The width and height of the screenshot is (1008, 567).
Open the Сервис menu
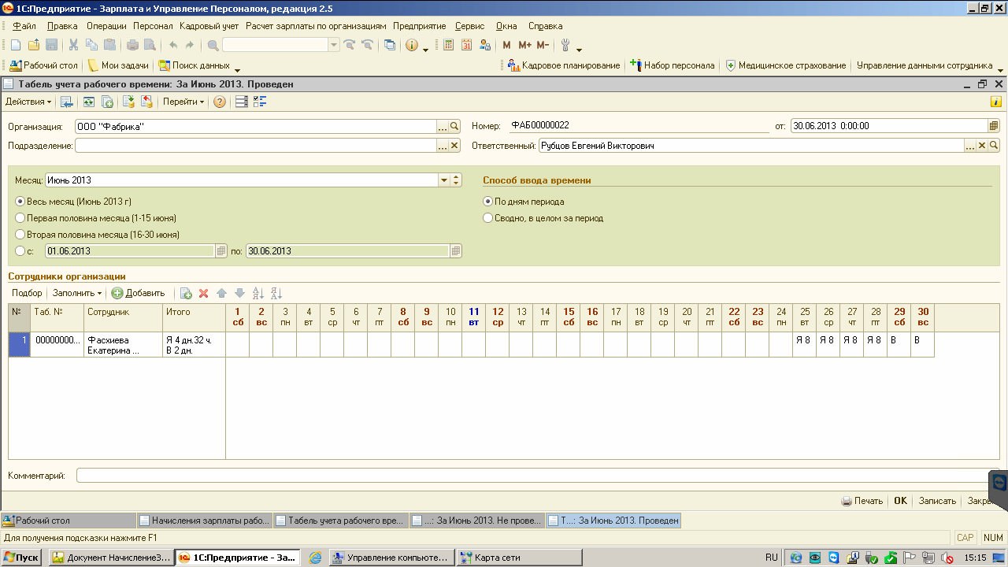pyautogui.click(x=469, y=26)
